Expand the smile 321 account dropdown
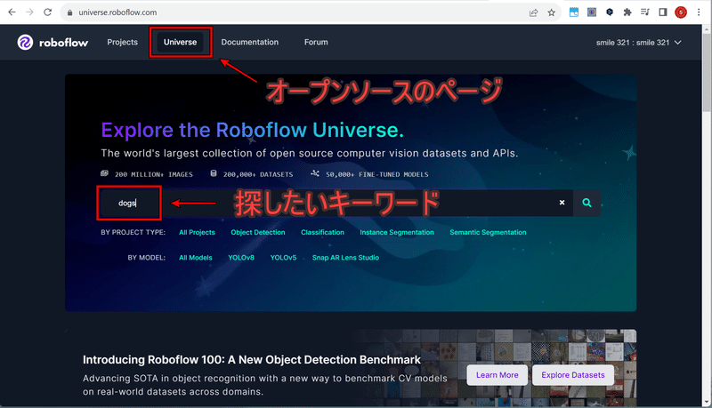This screenshot has width=712, height=408. click(x=639, y=43)
